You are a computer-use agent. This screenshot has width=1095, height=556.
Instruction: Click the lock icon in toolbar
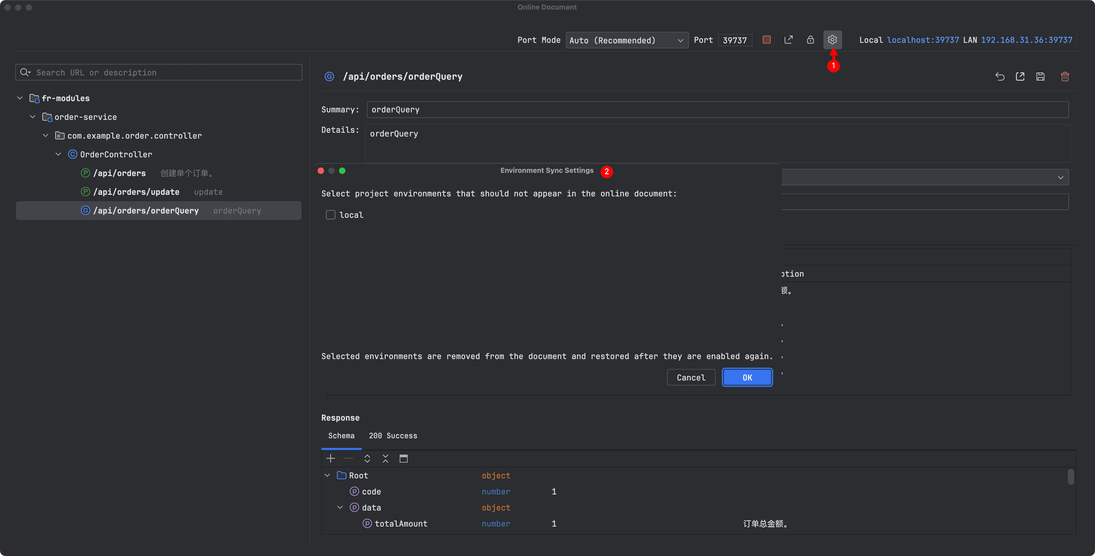[x=810, y=40]
